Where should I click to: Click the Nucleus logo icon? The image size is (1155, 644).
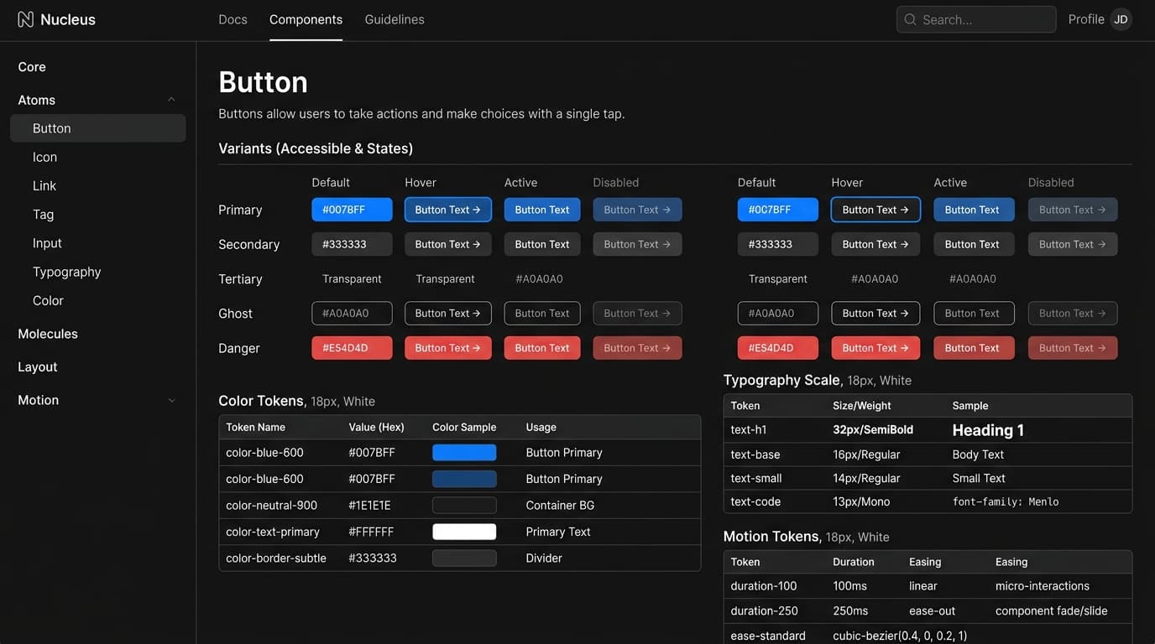click(x=25, y=19)
